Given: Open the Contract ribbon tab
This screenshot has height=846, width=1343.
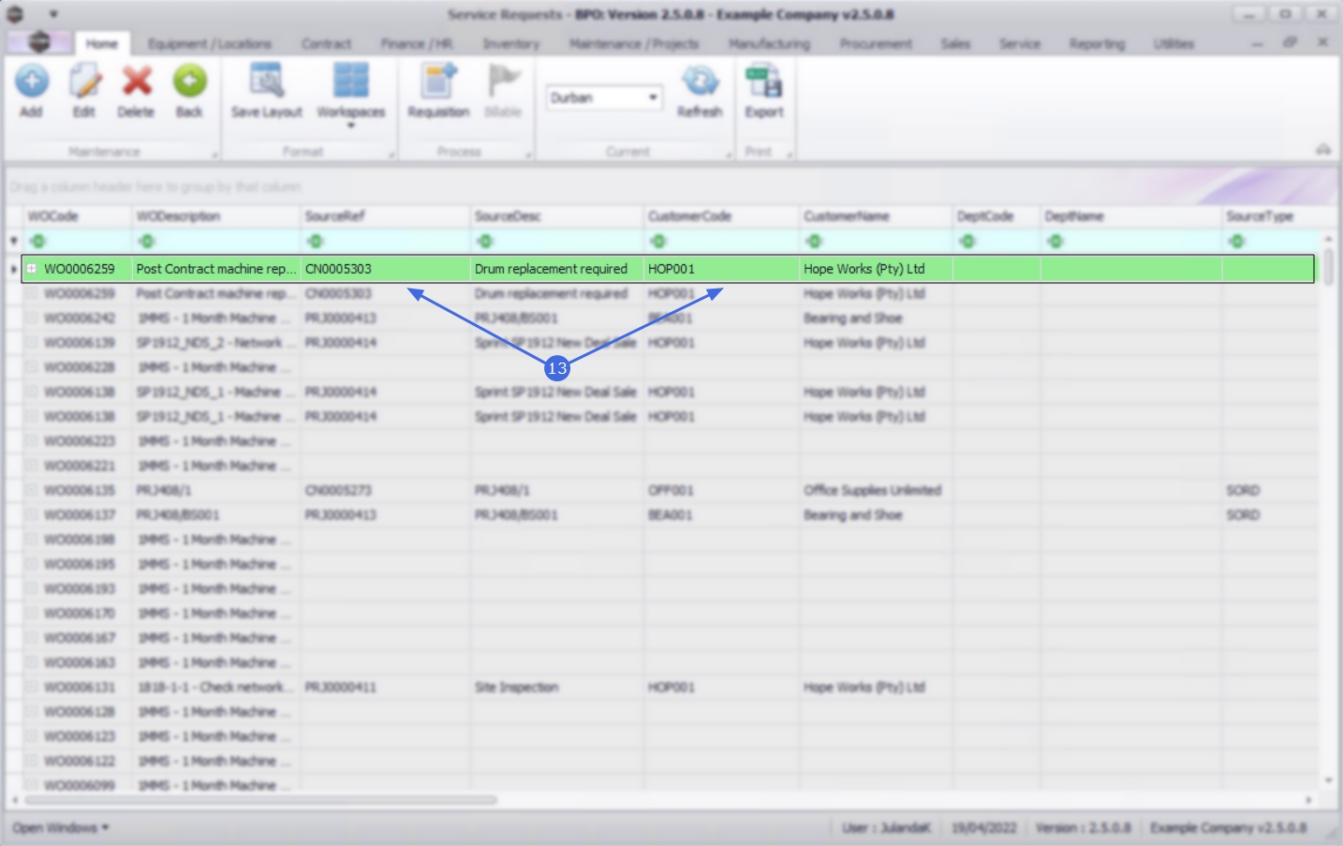Looking at the screenshot, I should point(327,44).
